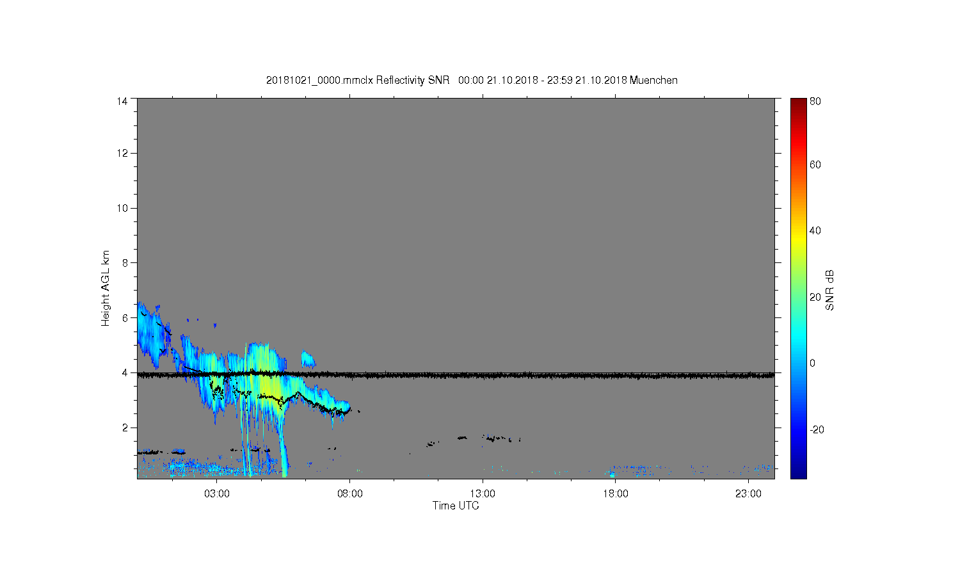
Task: Click the 6 km height tick label
Action: pyautogui.click(x=125, y=317)
